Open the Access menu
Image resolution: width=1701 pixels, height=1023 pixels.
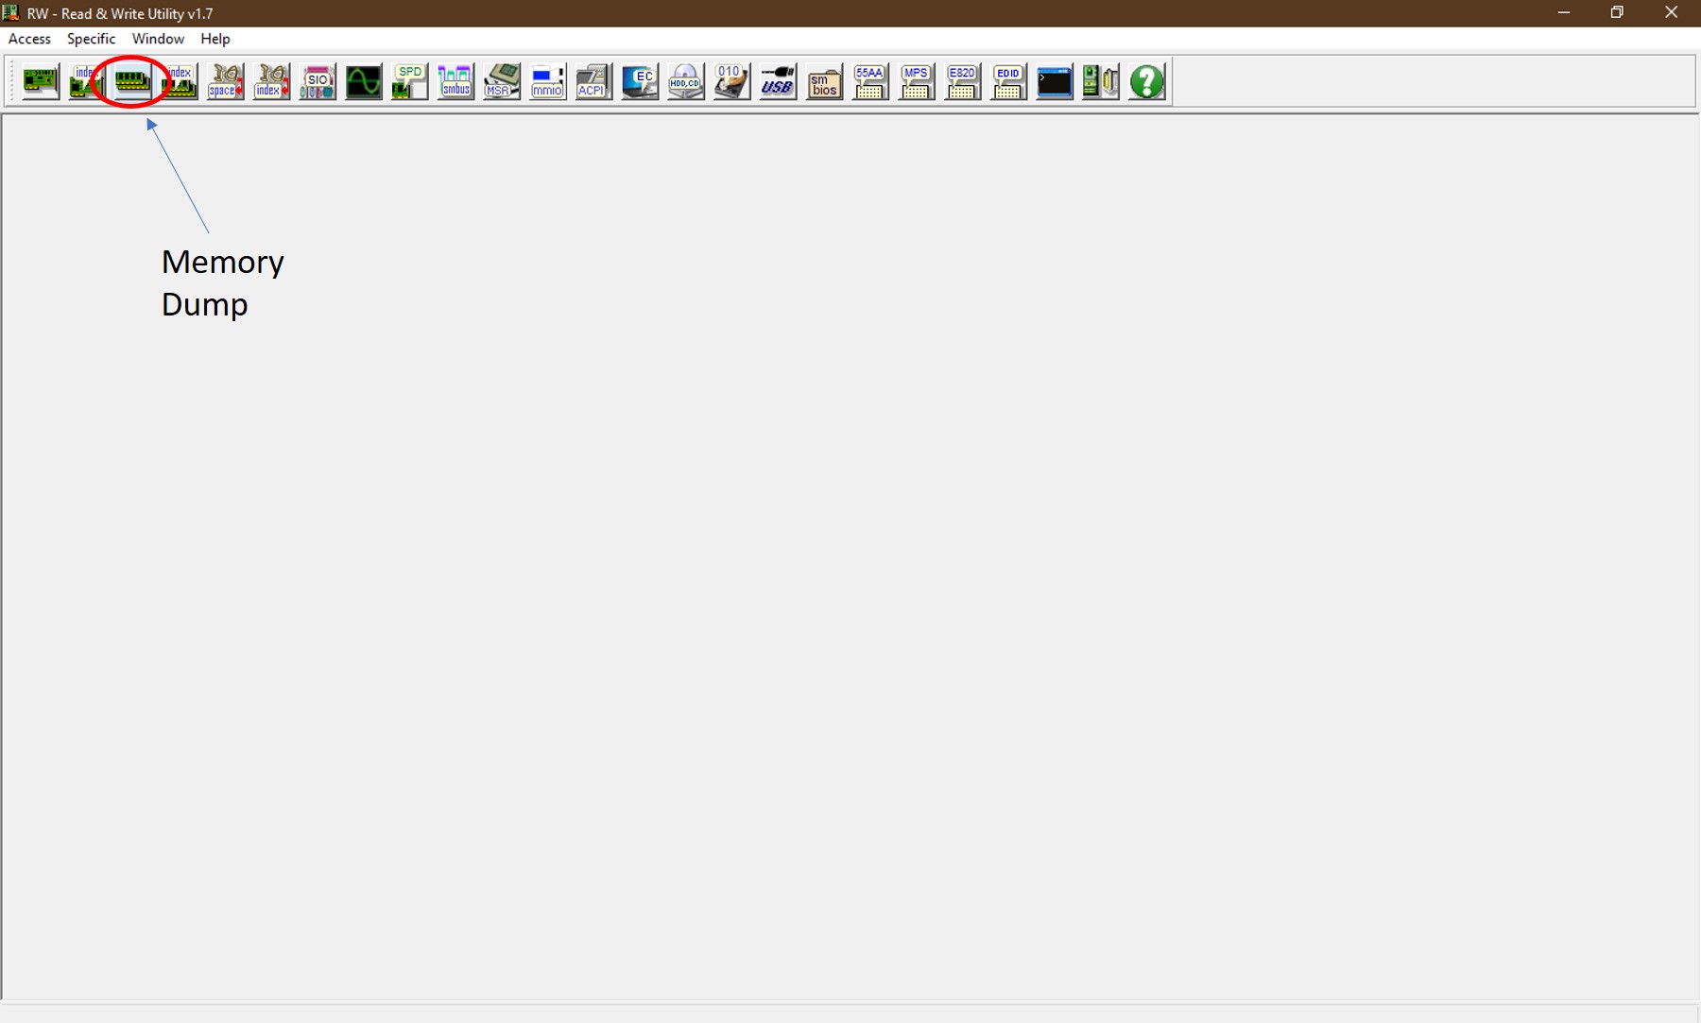29,39
